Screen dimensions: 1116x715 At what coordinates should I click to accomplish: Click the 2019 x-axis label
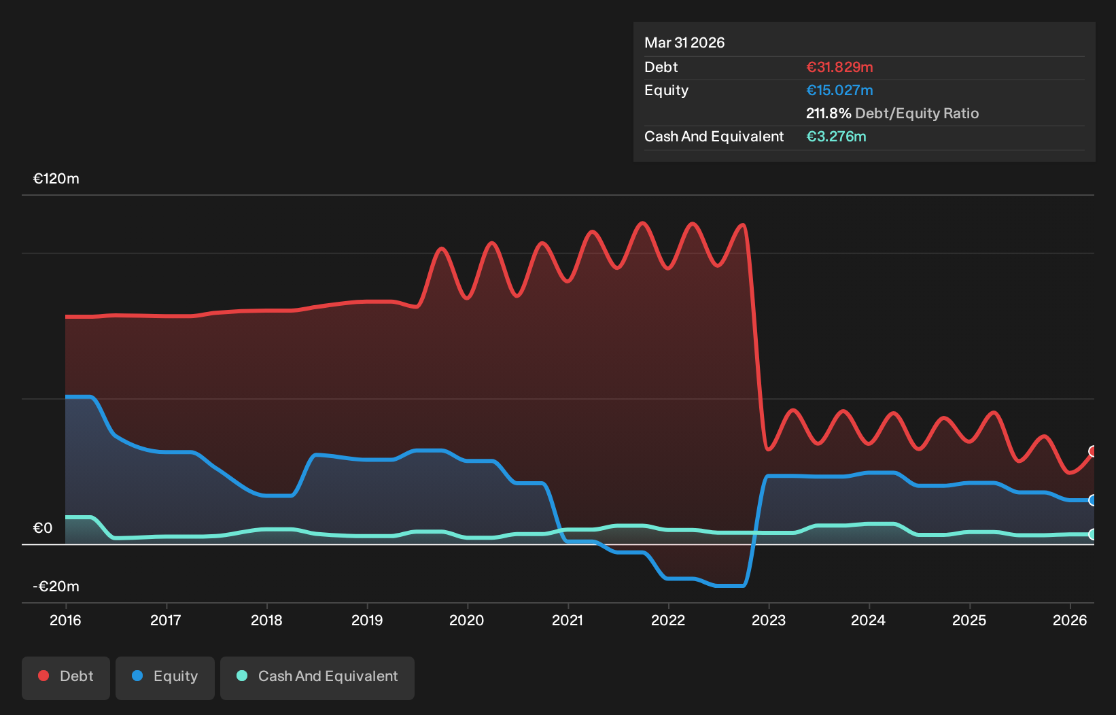[367, 620]
